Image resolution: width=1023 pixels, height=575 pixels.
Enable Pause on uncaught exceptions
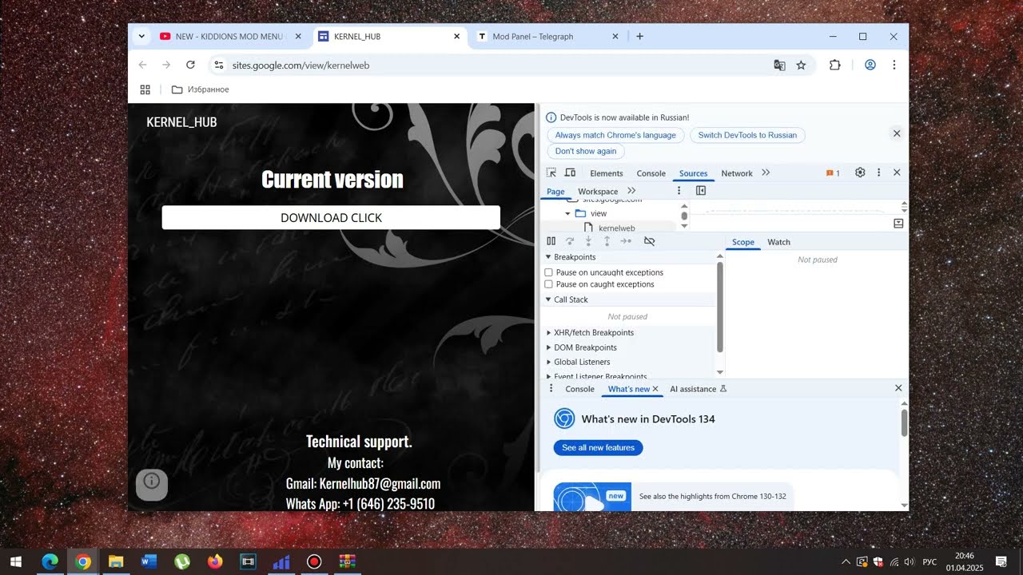(x=549, y=272)
